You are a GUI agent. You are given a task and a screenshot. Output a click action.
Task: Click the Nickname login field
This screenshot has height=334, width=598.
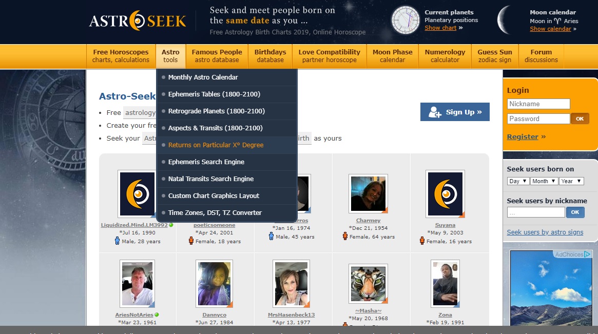tap(538, 104)
